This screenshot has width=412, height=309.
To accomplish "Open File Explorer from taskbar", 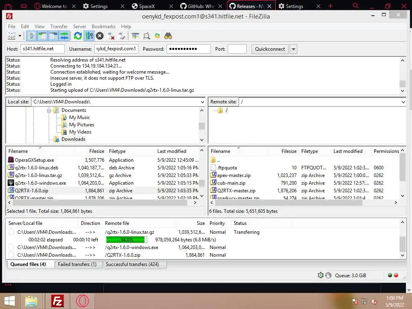I will click(x=31, y=301).
